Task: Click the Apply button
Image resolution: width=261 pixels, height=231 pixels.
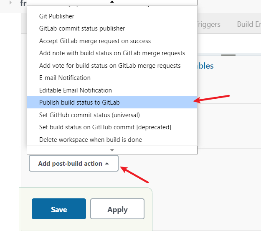Action: click(x=117, y=209)
